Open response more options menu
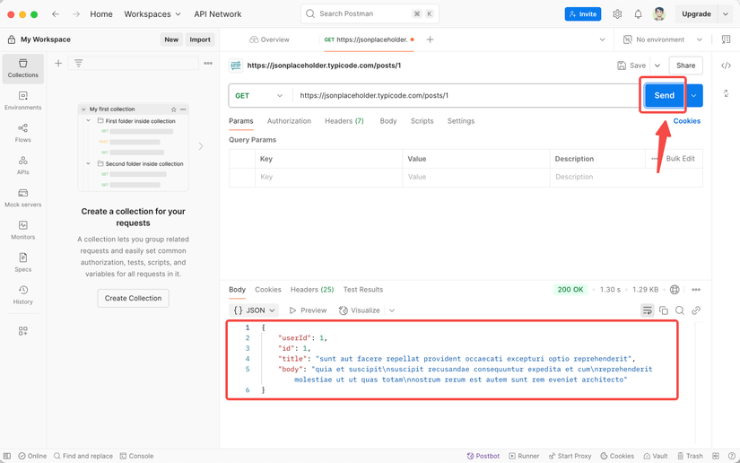This screenshot has width=740, height=463. (696, 289)
